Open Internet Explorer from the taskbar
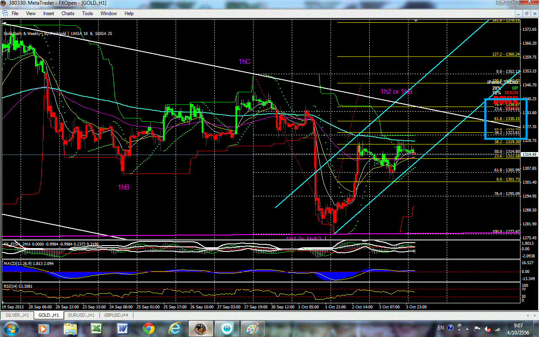The image size is (539, 337). tap(174, 328)
